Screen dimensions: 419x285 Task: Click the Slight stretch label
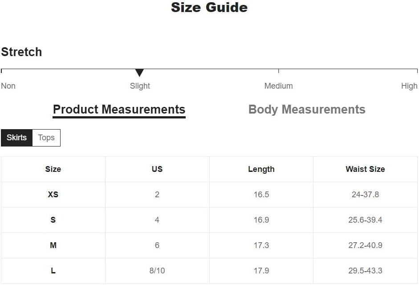tap(140, 86)
